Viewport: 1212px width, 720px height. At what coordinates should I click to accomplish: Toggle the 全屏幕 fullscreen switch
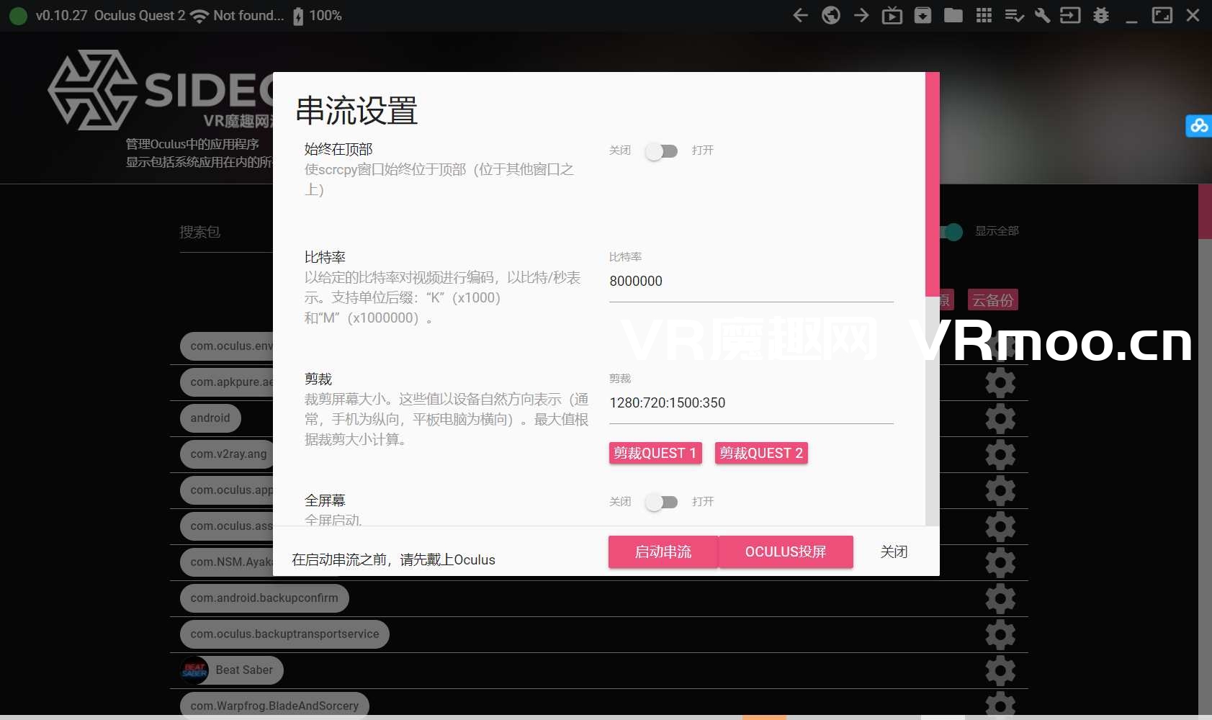[x=662, y=502]
